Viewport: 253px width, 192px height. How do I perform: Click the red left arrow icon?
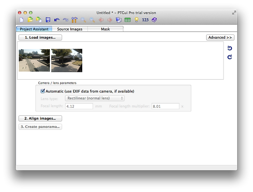(101, 20)
